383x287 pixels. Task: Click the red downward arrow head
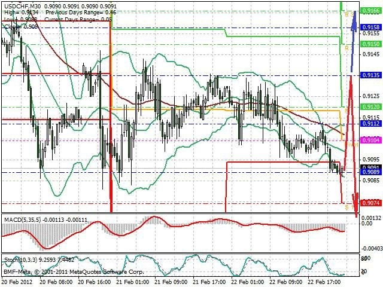355,204
